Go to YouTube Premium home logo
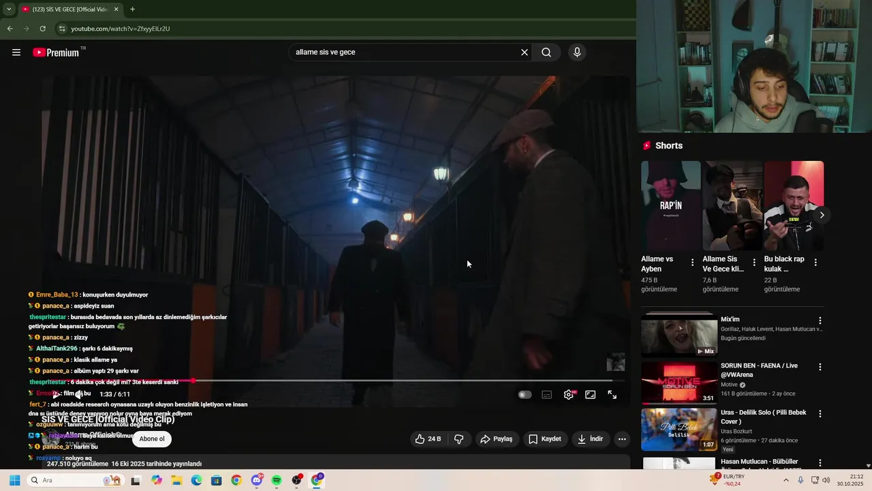Viewport: 872px width, 491px height. tap(56, 53)
